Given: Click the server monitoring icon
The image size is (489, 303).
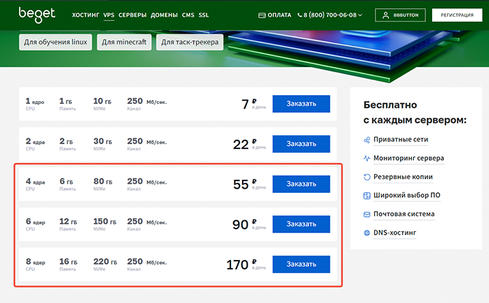Looking at the screenshot, I should click(367, 158).
